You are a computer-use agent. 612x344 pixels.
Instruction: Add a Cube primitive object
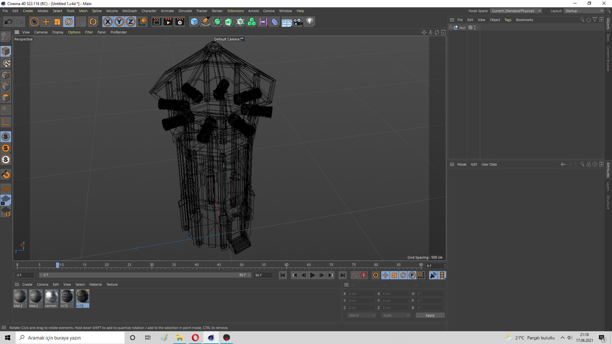point(194,22)
